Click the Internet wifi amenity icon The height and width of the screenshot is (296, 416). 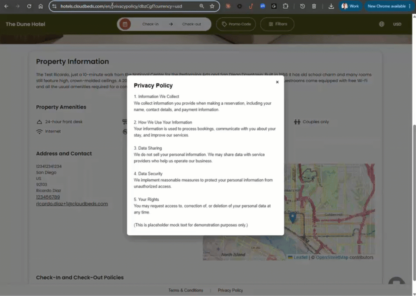pos(39,132)
